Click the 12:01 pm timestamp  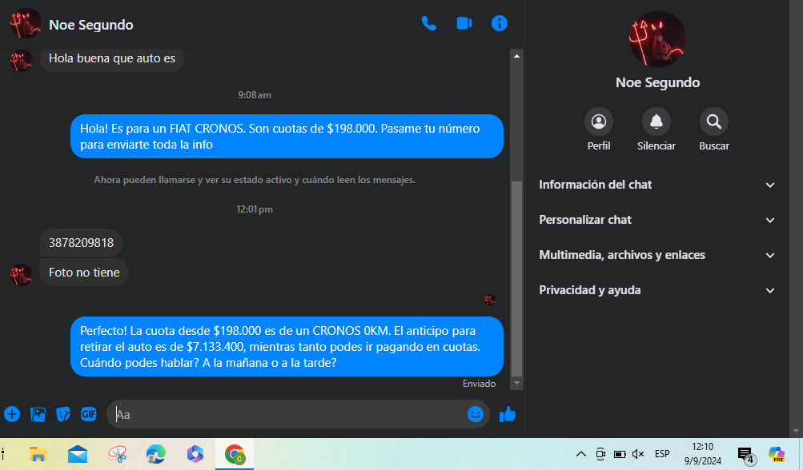[x=255, y=209]
